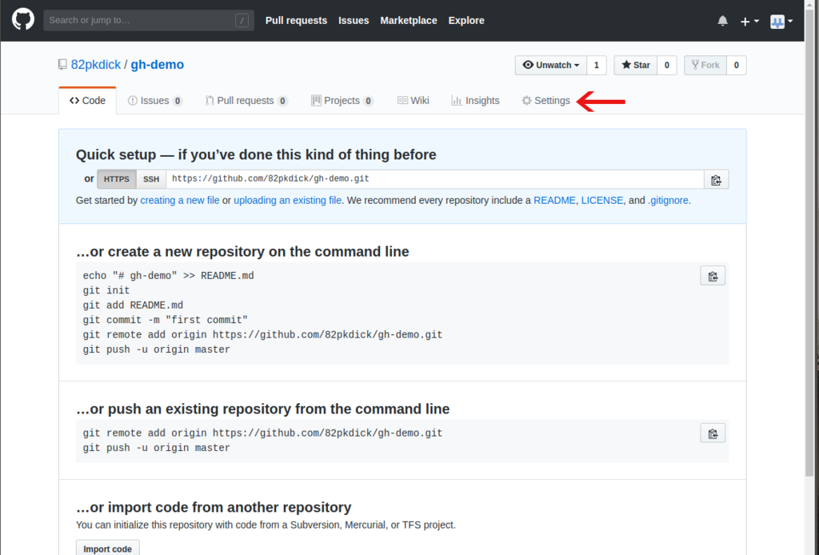Open Pull requests in the top navigation
Viewport: 819px width, 555px height.
point(296,20)
